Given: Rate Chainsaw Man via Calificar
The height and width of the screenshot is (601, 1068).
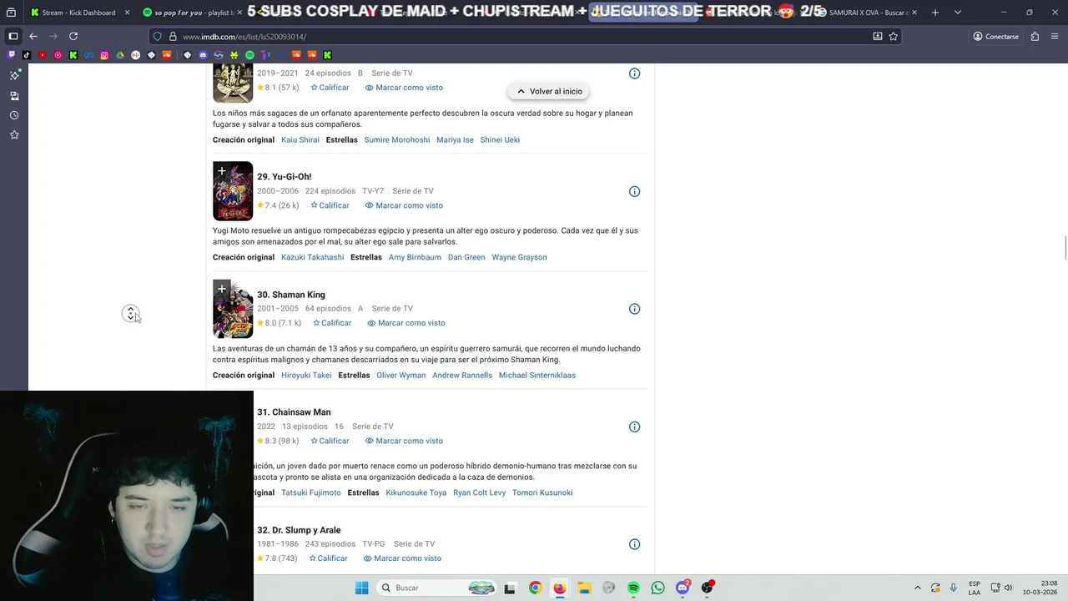Looking at the screenshot, I should click(330, 441).
